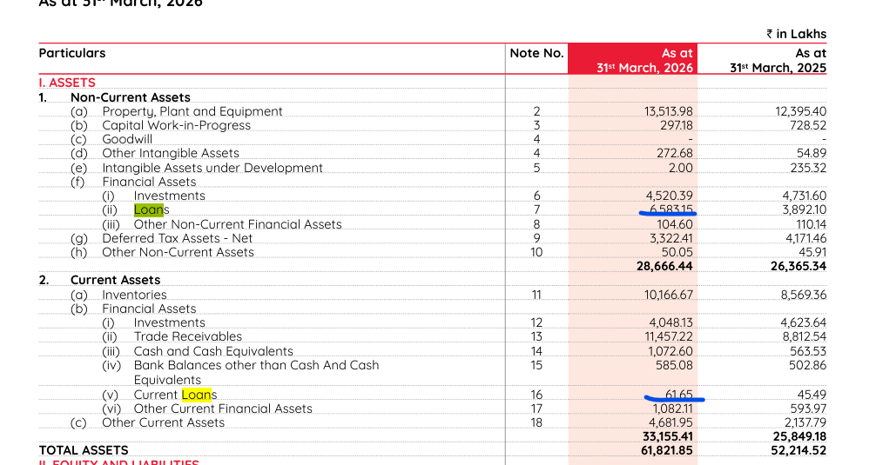
Task: Click the 3,892.10 Loans value for 2025
Action: pyautogui.click(x=804, y=209)
